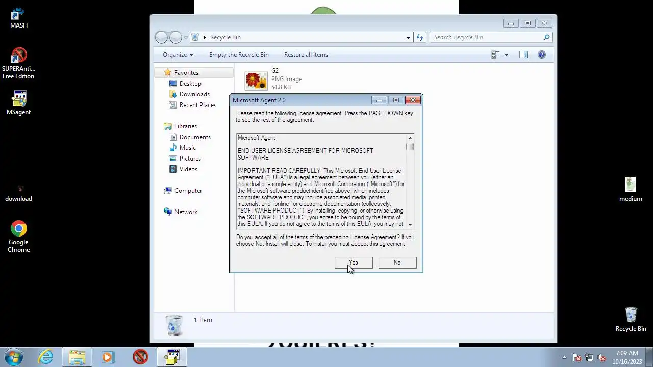
Task: Click the license agreement scrollbar thumb
Action: pyautogui.click(x=410, y=147)
